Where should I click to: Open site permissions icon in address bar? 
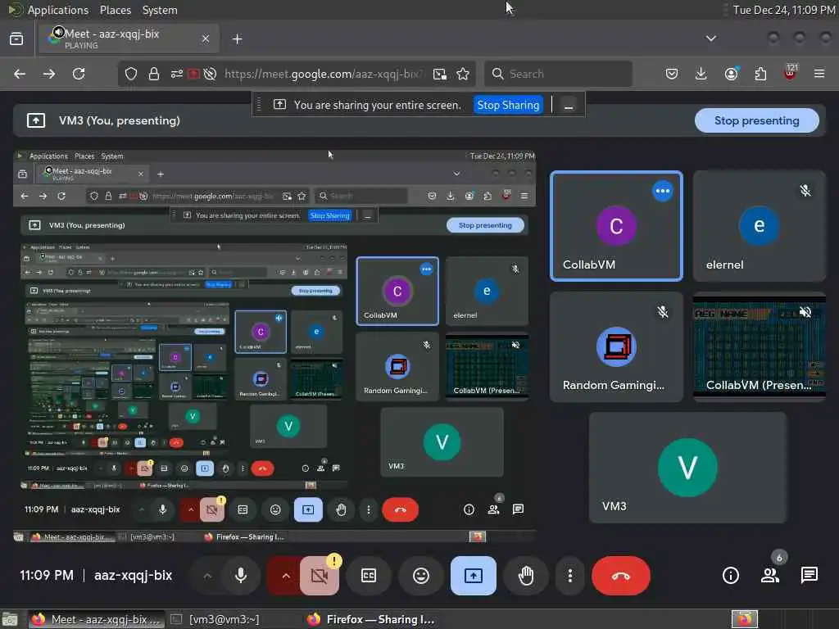(177, 74)
